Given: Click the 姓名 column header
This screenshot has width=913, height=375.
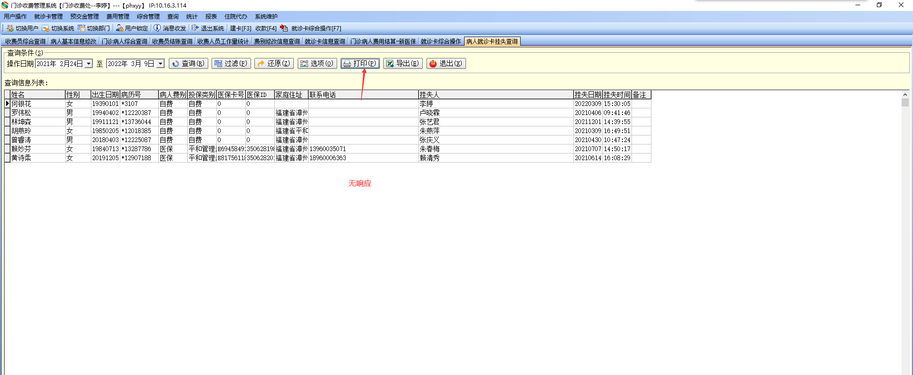Looking at the screenshot, I should (38, 95).
